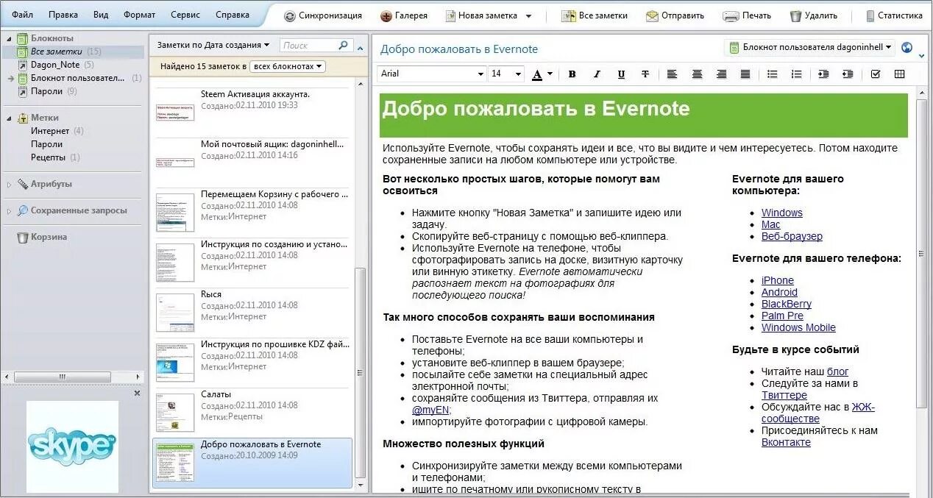Viewport: 933px width, 498px height.
Task: Apply italic formatting
Action: pyautogui.click(x=597, y=74)
